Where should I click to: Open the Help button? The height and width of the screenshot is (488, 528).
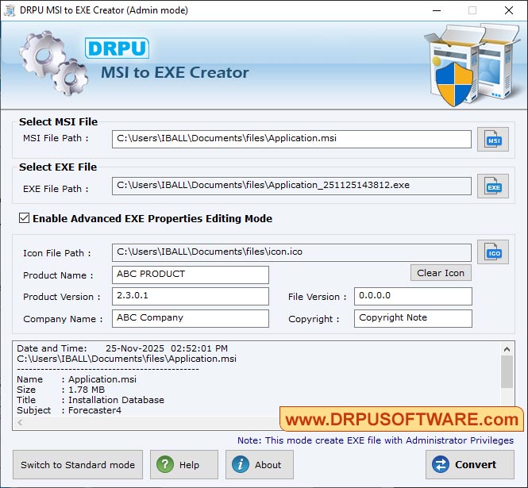(184, 465)
